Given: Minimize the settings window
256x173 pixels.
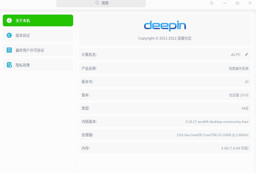Looking at the screenshot, I should coord(224,3).
